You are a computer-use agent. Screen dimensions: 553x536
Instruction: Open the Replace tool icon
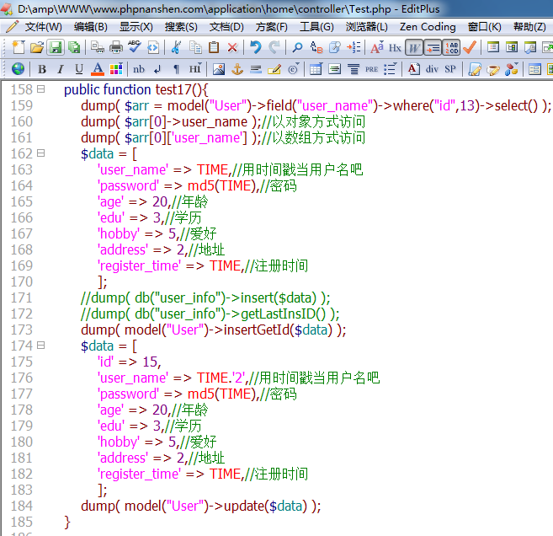[316, 47]
